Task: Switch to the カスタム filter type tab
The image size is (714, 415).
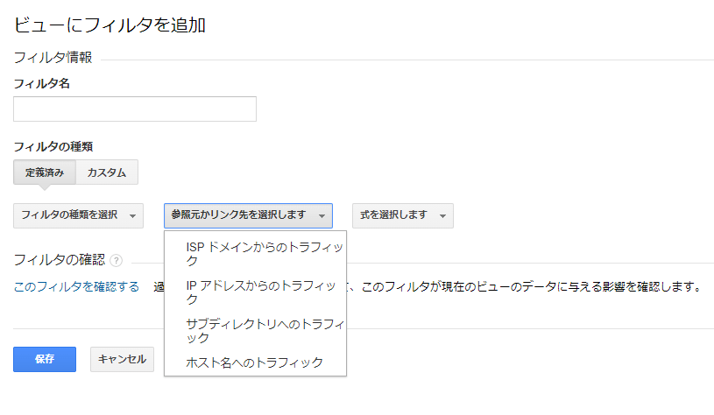Action: [x=107, y=172]
